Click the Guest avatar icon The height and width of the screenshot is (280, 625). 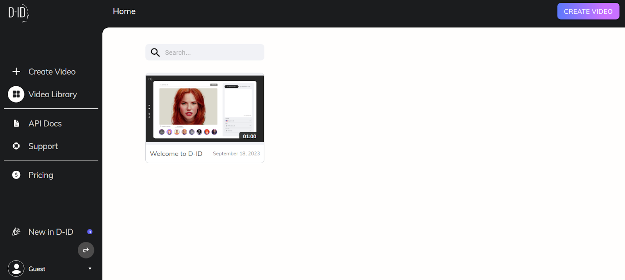pos(16,269)
